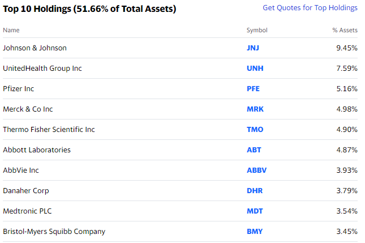
Task: Click the 3.93% assets value
Action: pyautogui.click(x=347, y=170)
